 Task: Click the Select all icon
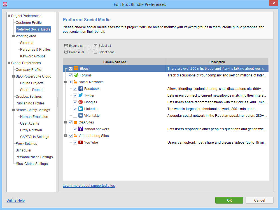coord(95,46)
